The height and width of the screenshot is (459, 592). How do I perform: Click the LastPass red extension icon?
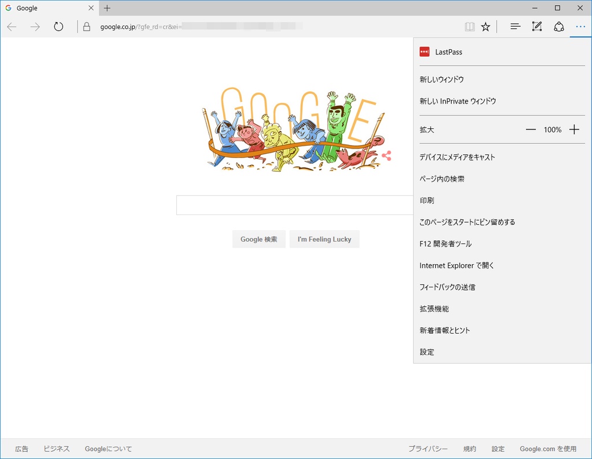click(424, 51)
